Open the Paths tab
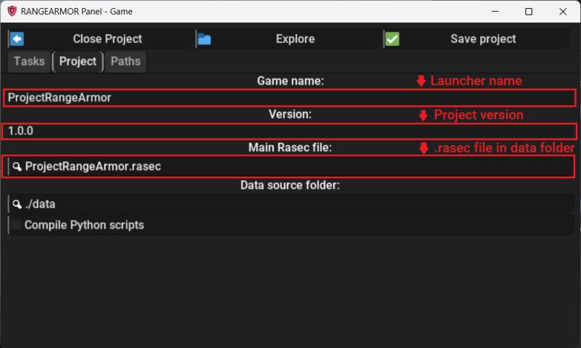The image size is (581, 348). click(126, 61)
